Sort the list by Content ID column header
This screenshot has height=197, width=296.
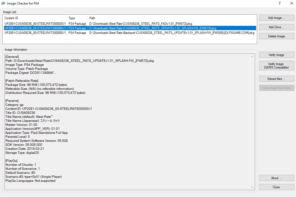[35, 18]
